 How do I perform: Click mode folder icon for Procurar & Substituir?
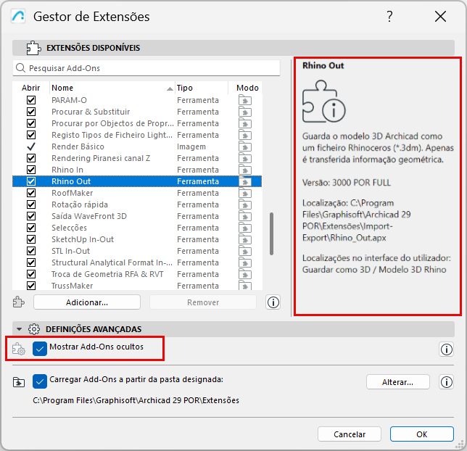[x=245, y=112]
